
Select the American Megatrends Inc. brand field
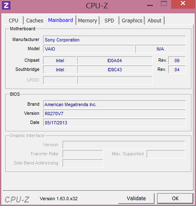(x=114, y=104)
